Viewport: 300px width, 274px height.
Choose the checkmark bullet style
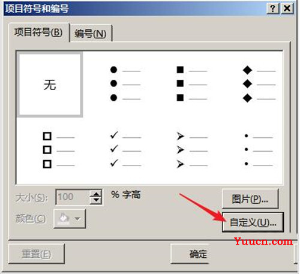click(125, 150)
